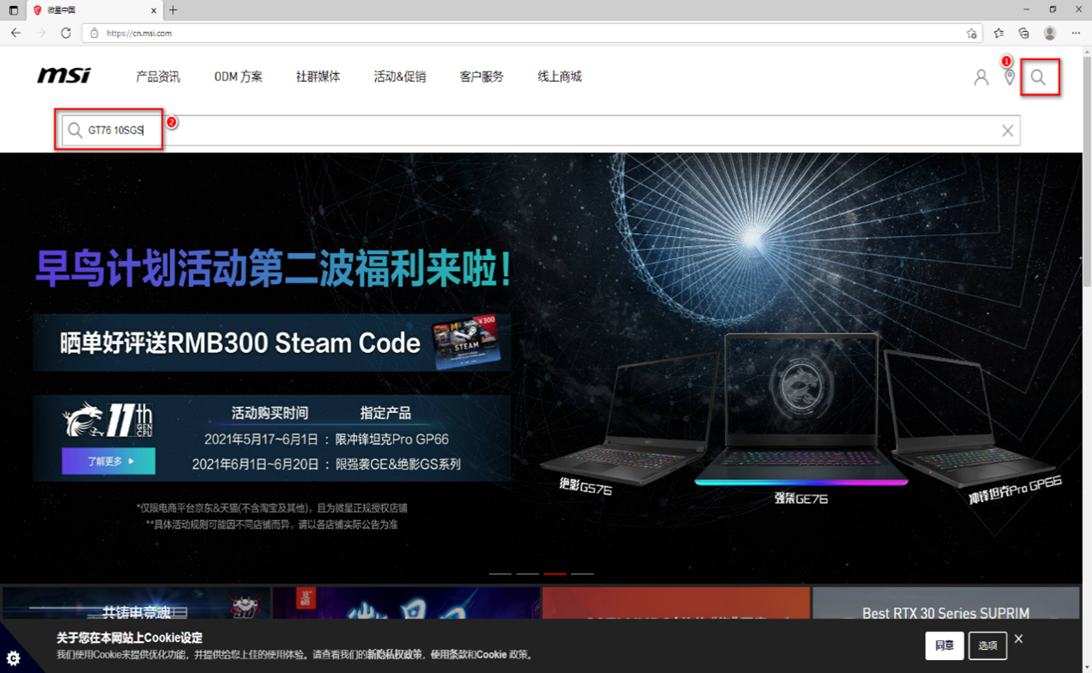Open the 产品资讯 menu
The width and height of the screenshot is (1092, 673).
[x=157, y=77]
